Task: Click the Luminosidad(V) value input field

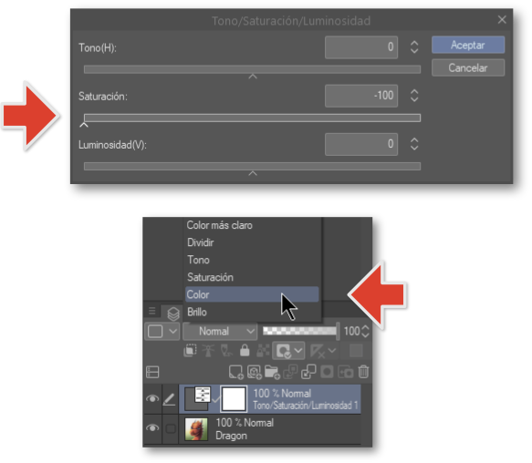Action: tap(361, 144)
